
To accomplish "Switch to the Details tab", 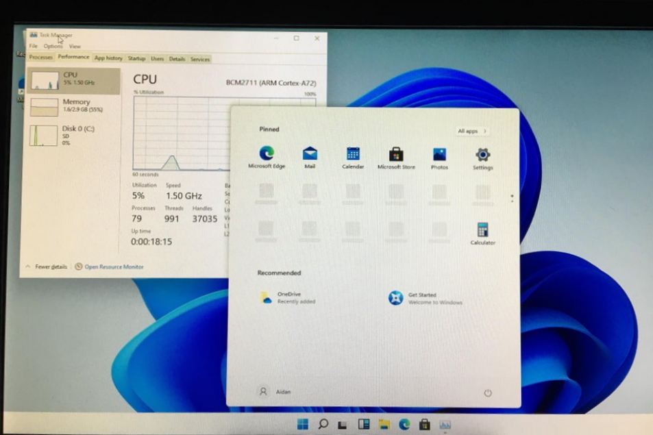I will pos(177,59).
